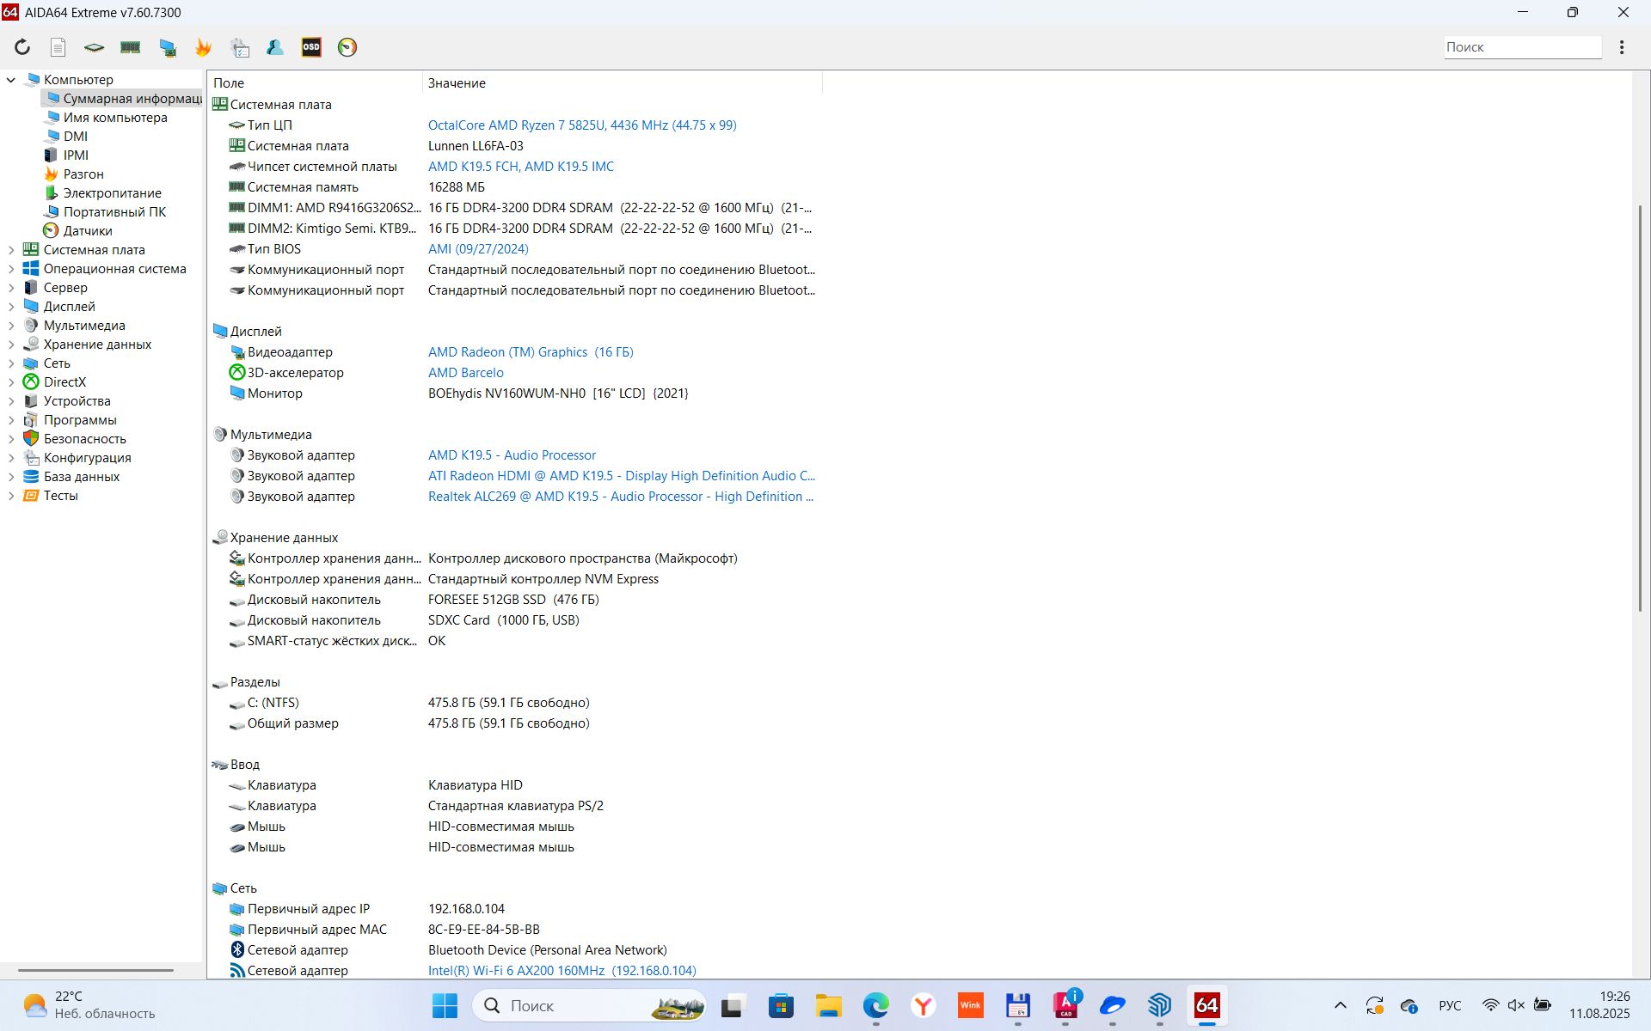Viewport: 1651px width, 1031px height.
Task: Open the AMD Barcelo link
Action: [466, 373]
